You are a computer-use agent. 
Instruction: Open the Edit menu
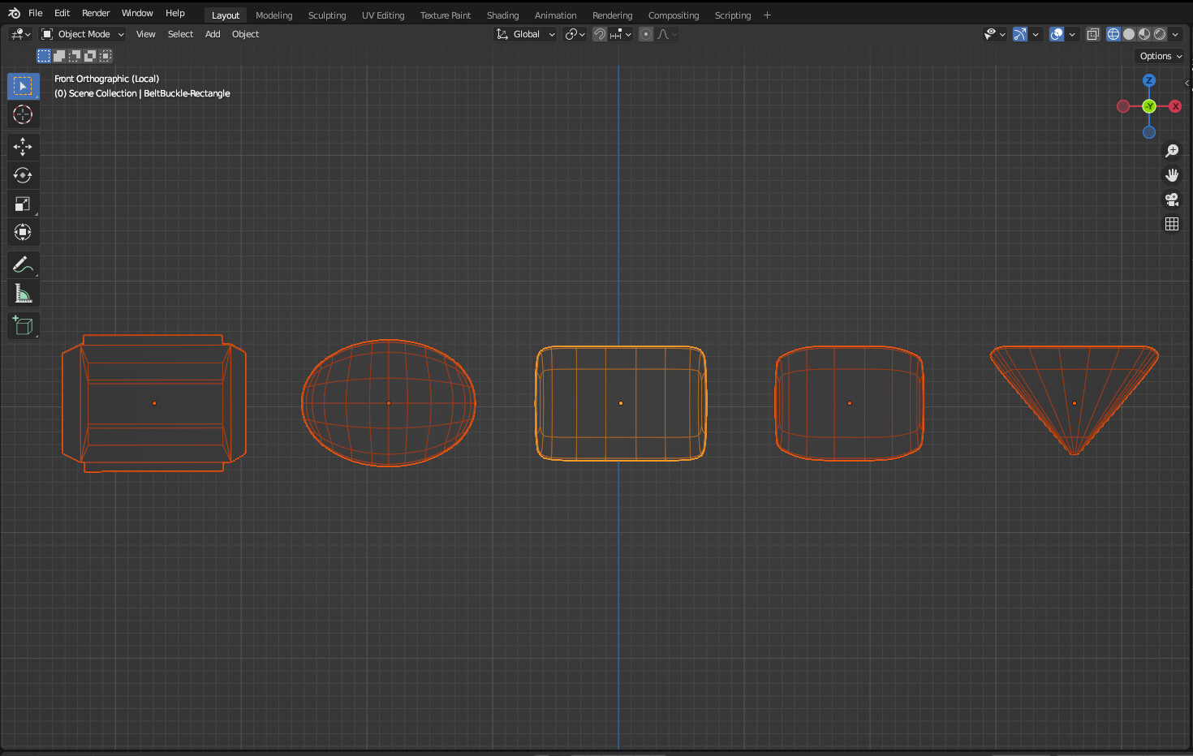[62, 13]
